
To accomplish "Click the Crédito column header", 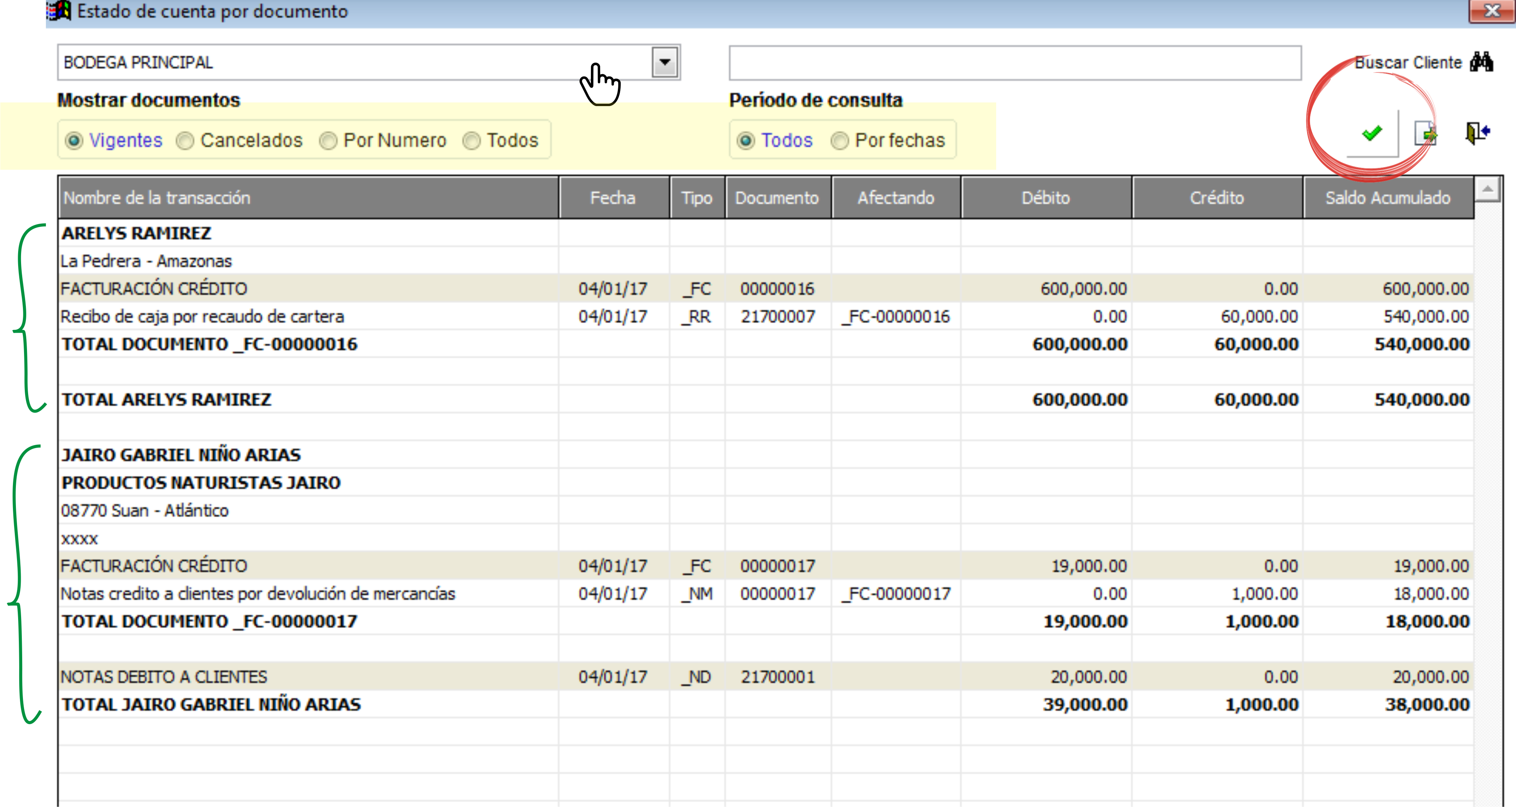I will (1218, 198).
